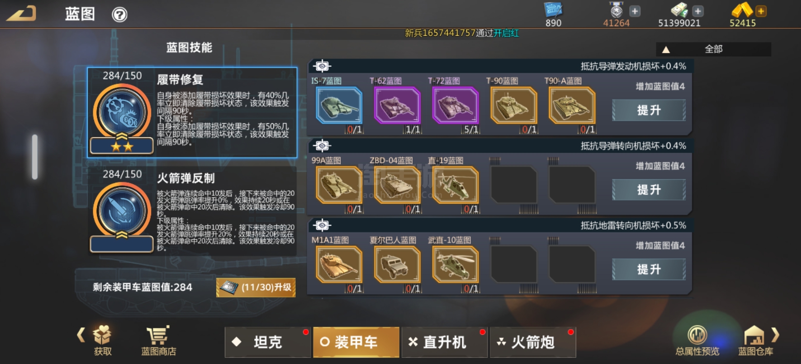Show previous bottom menu items with the left chevron
This screenshot has height=364, width=801.
pos(81,335)
